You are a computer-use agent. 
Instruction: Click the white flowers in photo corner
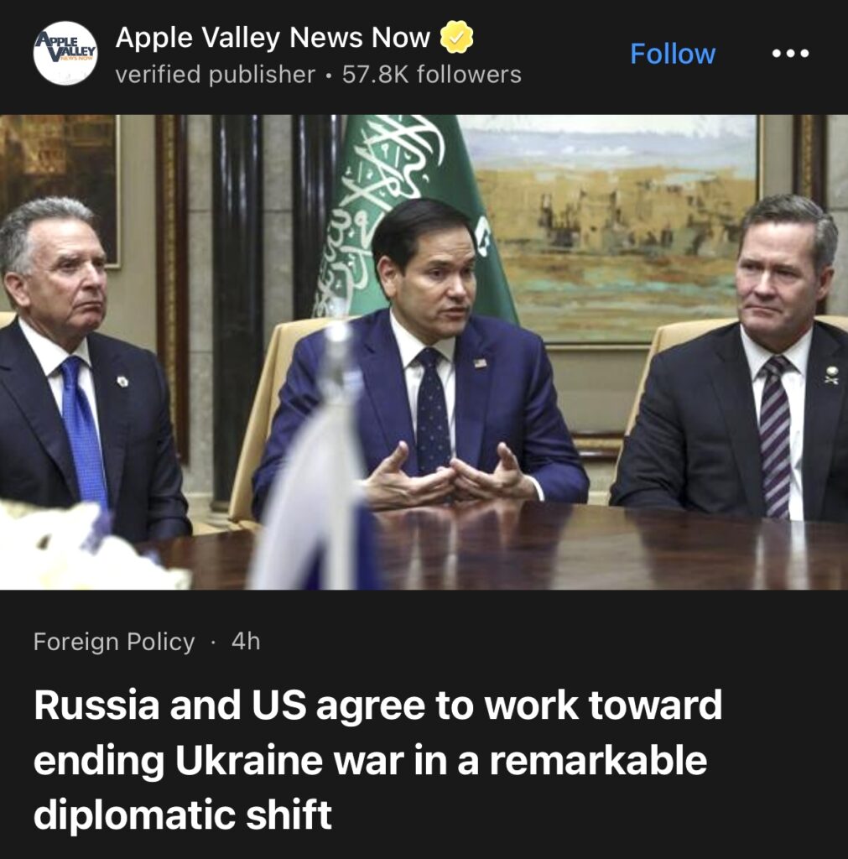point(82,548)
